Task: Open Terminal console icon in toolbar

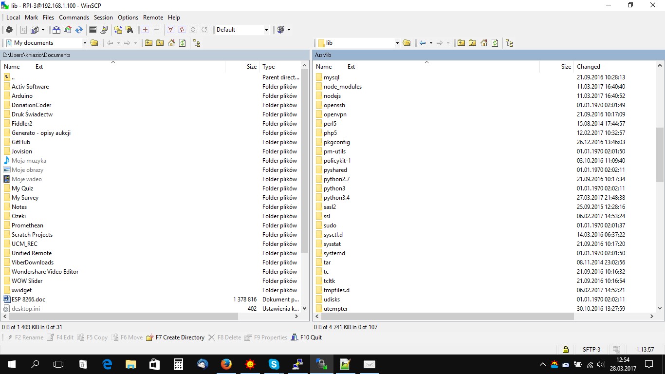Action: (93, 30)
